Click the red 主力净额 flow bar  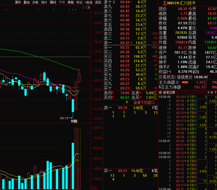pyautogui.click(x=185, y=82)
